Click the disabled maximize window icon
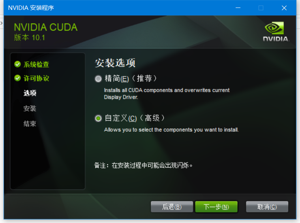 (x=261, y=8)
